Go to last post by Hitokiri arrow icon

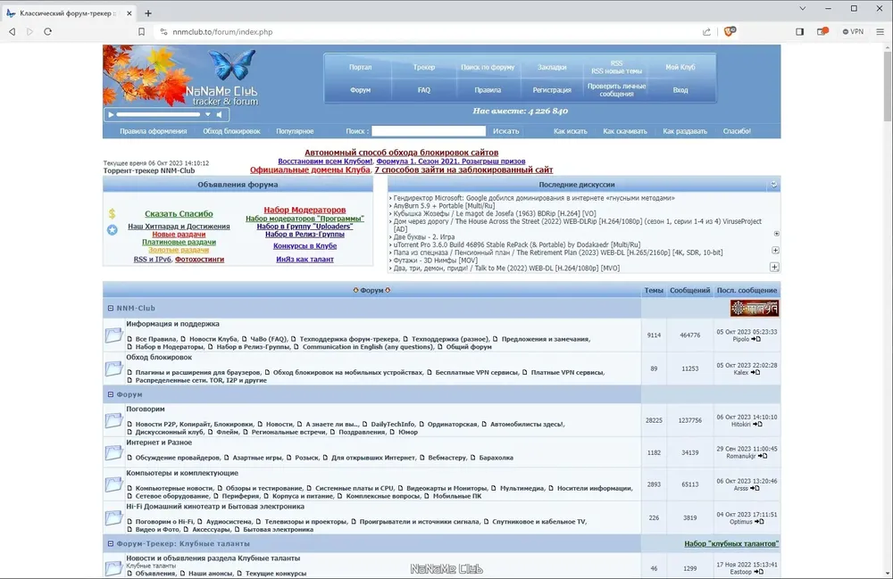pyautogui.click(x=757, y=424)
